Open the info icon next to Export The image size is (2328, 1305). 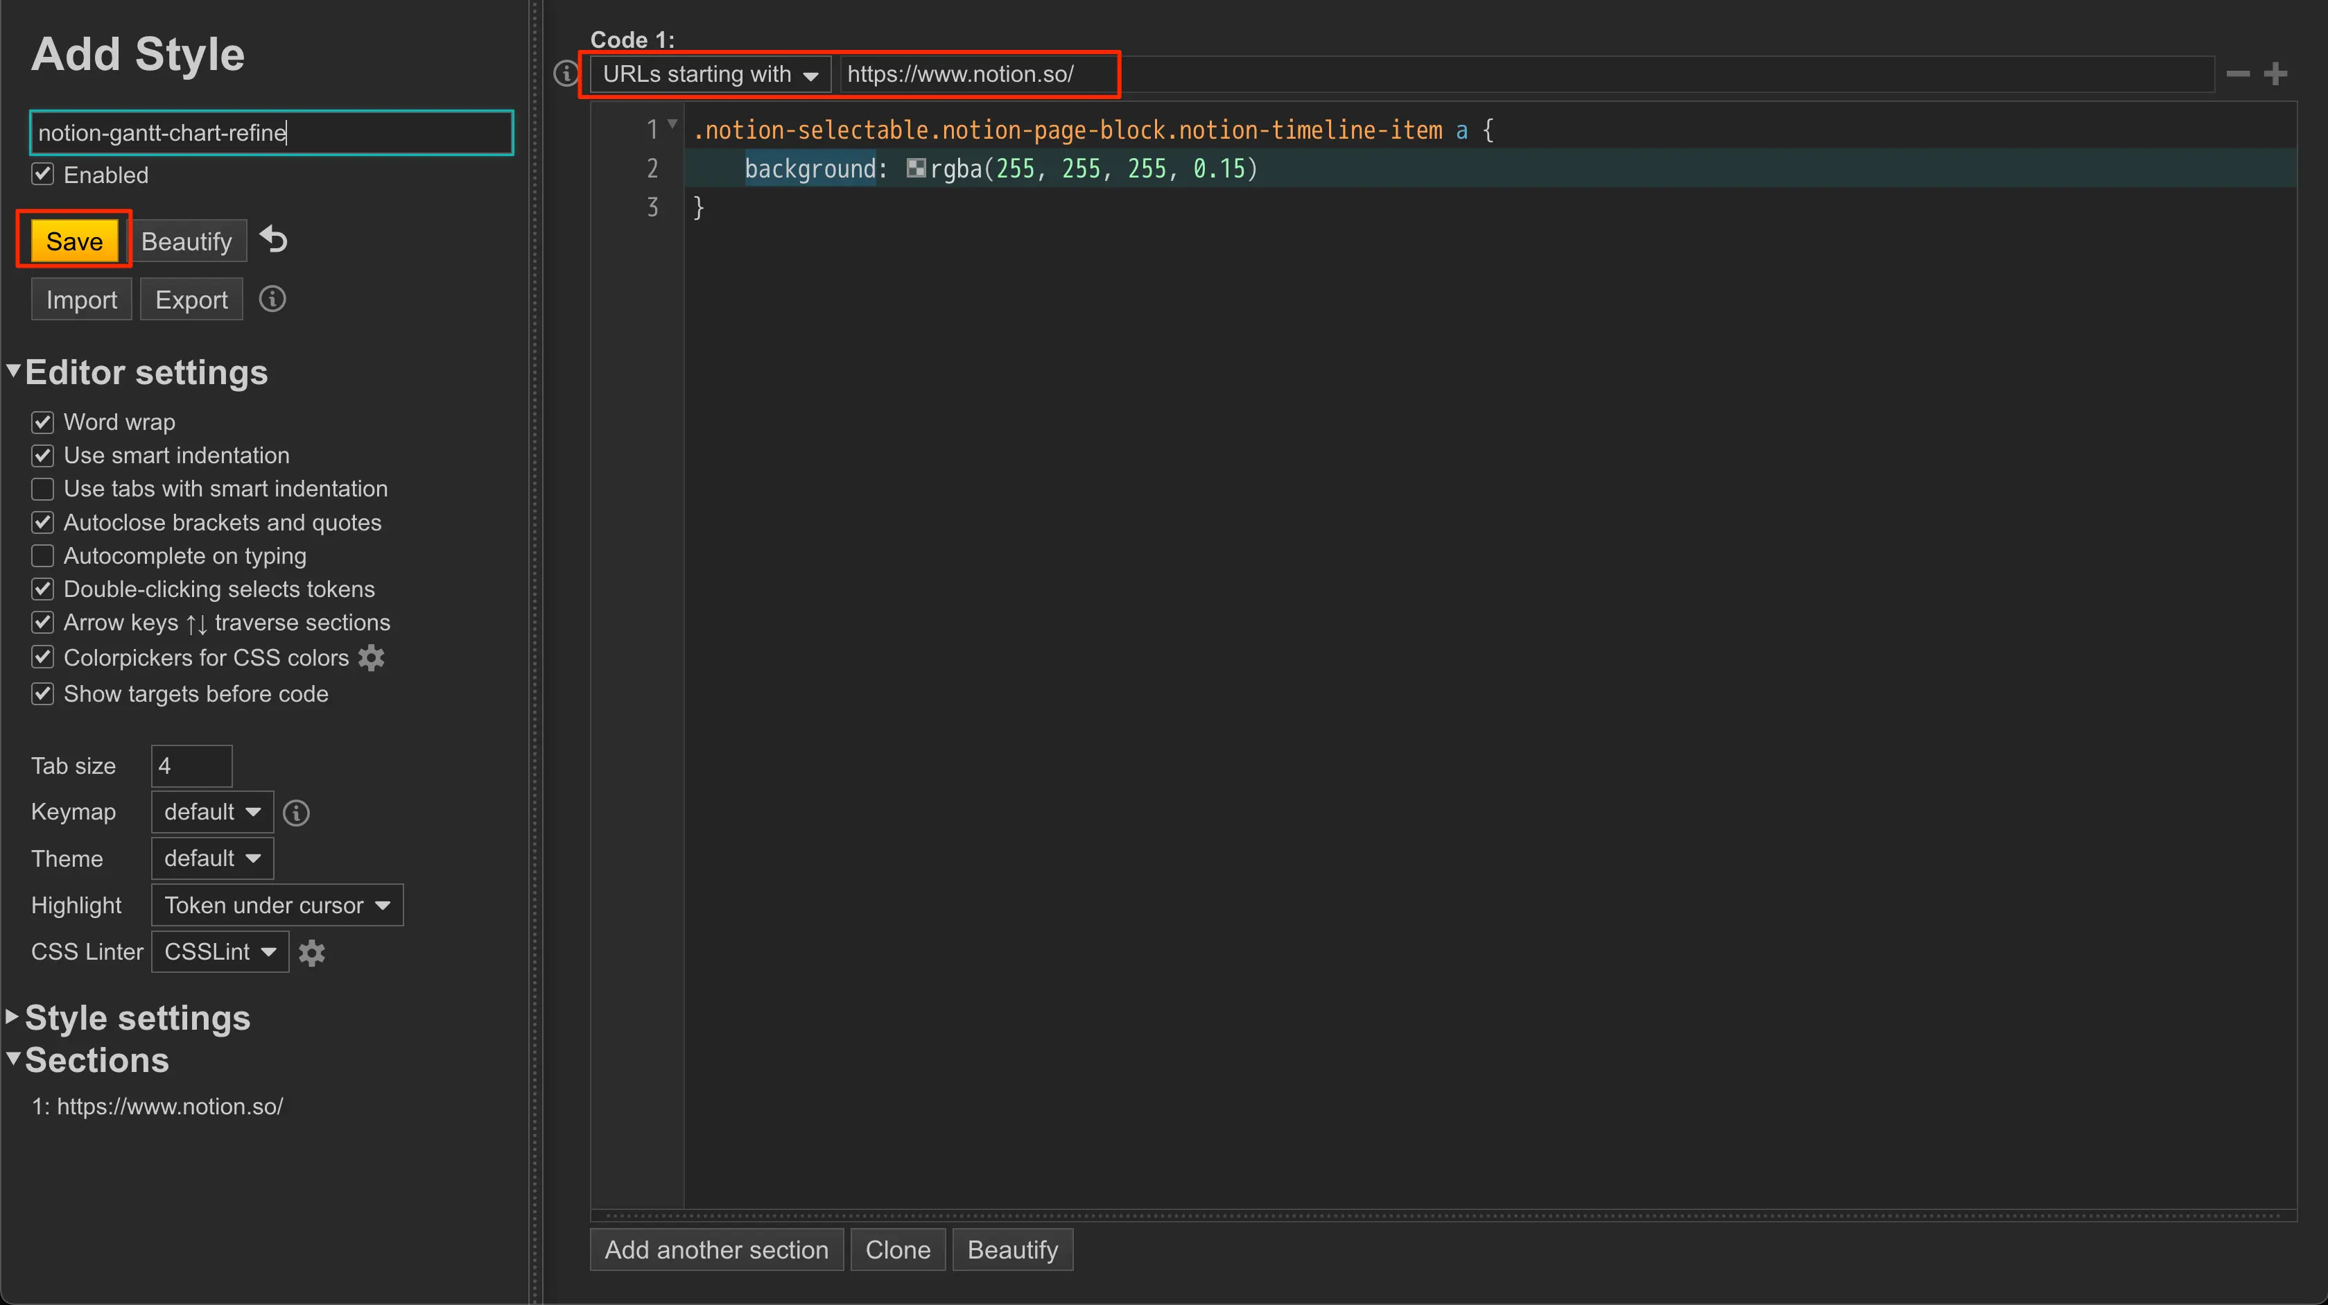pyautogui.click(x=272, y=299)
